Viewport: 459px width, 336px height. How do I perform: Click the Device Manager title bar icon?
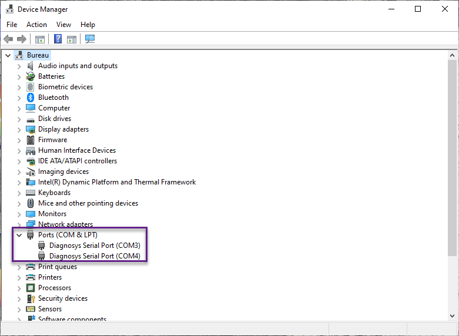point(9,9)
